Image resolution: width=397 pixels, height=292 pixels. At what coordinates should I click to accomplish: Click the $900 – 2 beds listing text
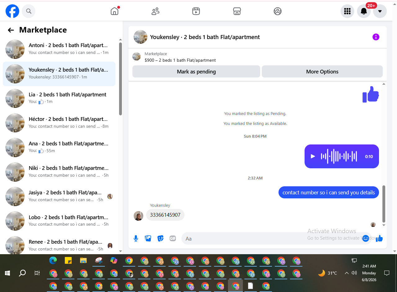[180, 60]
